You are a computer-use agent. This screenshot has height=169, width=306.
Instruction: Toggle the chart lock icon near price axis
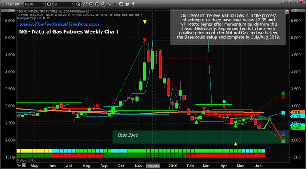286,11
